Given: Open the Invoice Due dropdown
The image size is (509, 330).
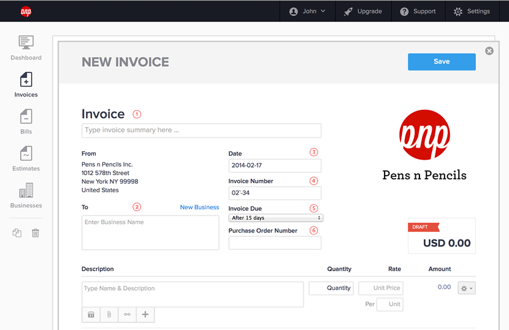Looking at the screenshot, I should pos(275,218).
